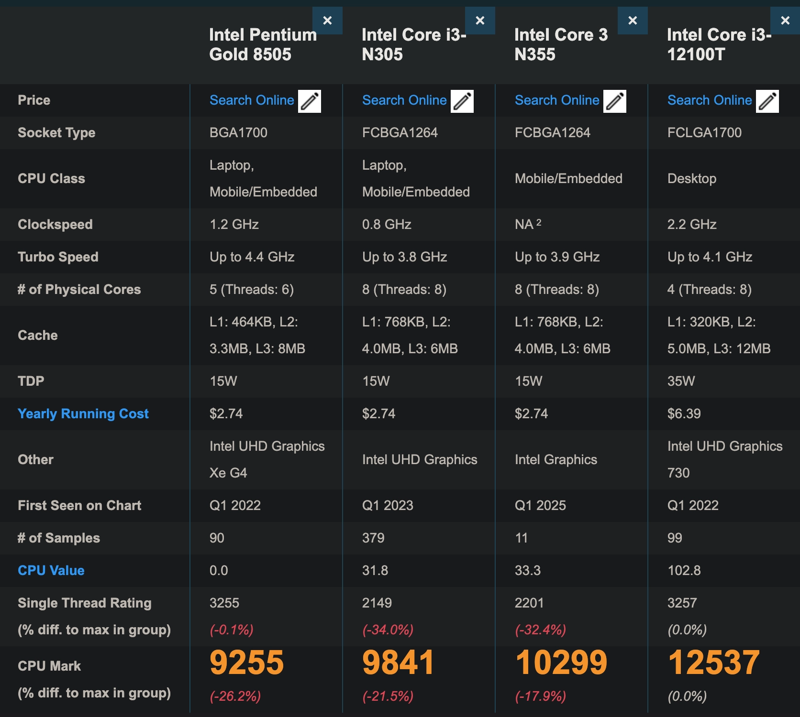Search Online price for Core i3-N305
The height and width of the screenshot is (717, 800).
(404, 100)
